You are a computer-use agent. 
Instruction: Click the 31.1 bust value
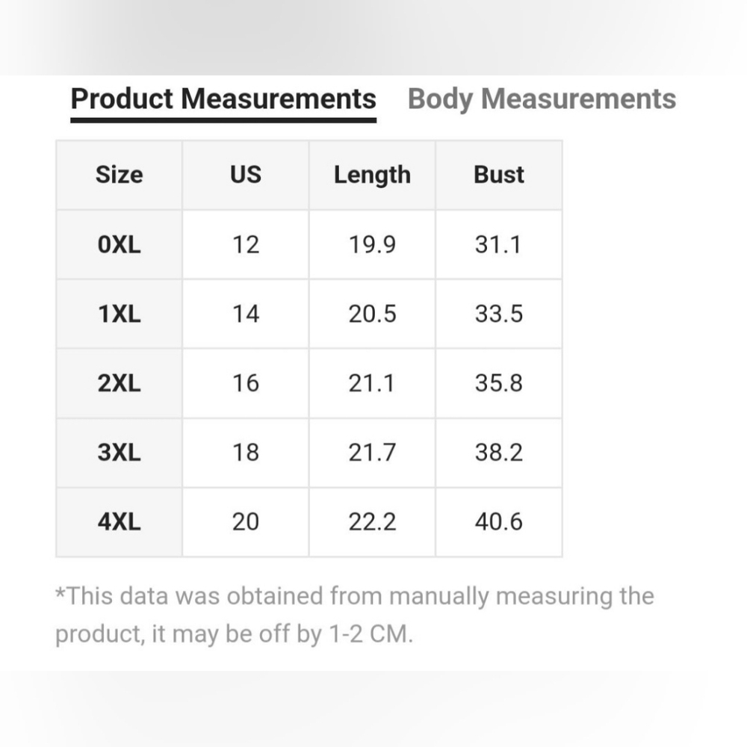498,244
